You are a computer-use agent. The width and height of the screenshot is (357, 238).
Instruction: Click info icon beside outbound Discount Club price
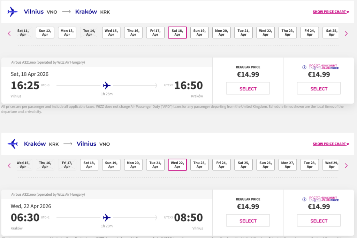(304, 67)
